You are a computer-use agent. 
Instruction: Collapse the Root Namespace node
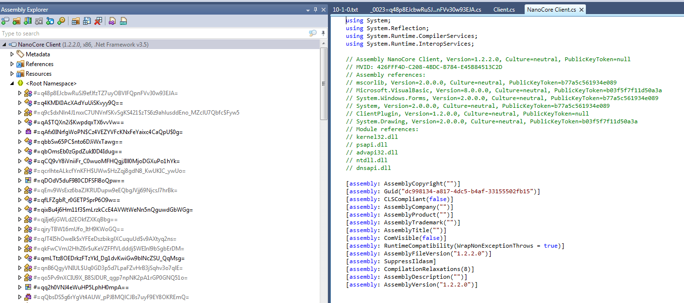[x=13, y=83]
